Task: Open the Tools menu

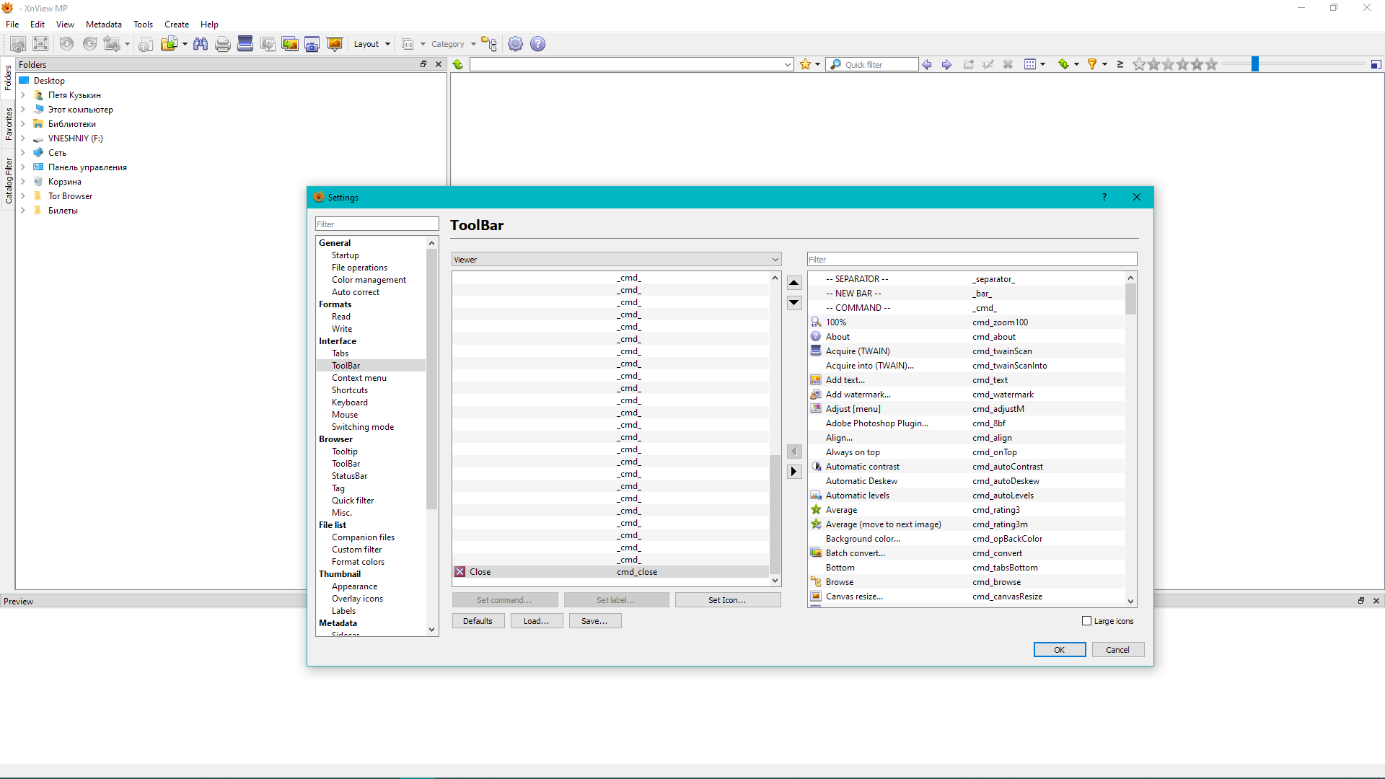Action: [143, 24]
